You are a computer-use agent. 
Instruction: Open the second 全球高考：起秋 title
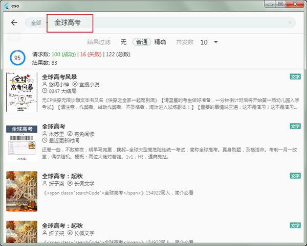62,226
